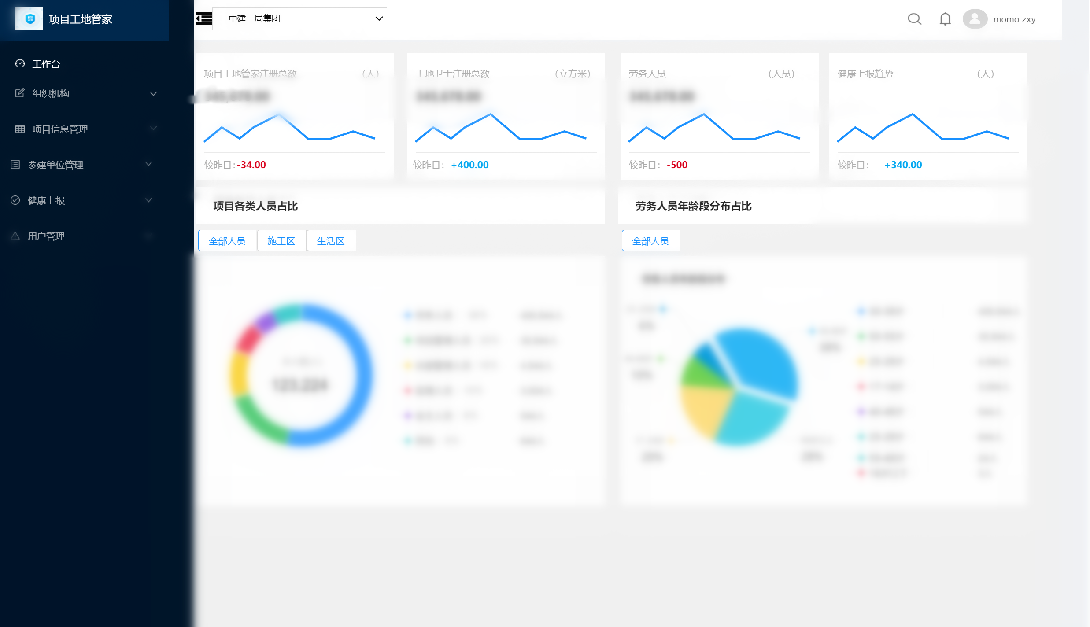Click the 健康上报趋势 card title

click(x=865, y=74)
